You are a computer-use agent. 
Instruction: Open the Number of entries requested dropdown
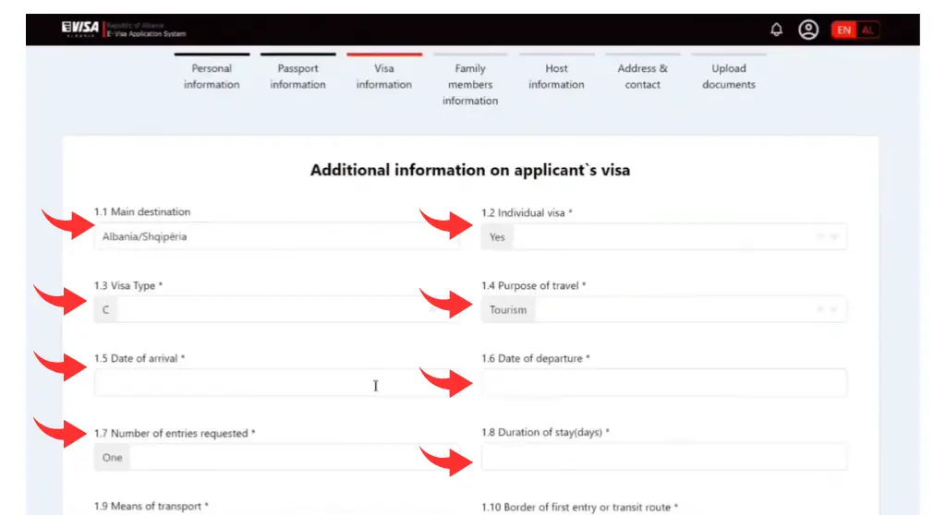276,457
